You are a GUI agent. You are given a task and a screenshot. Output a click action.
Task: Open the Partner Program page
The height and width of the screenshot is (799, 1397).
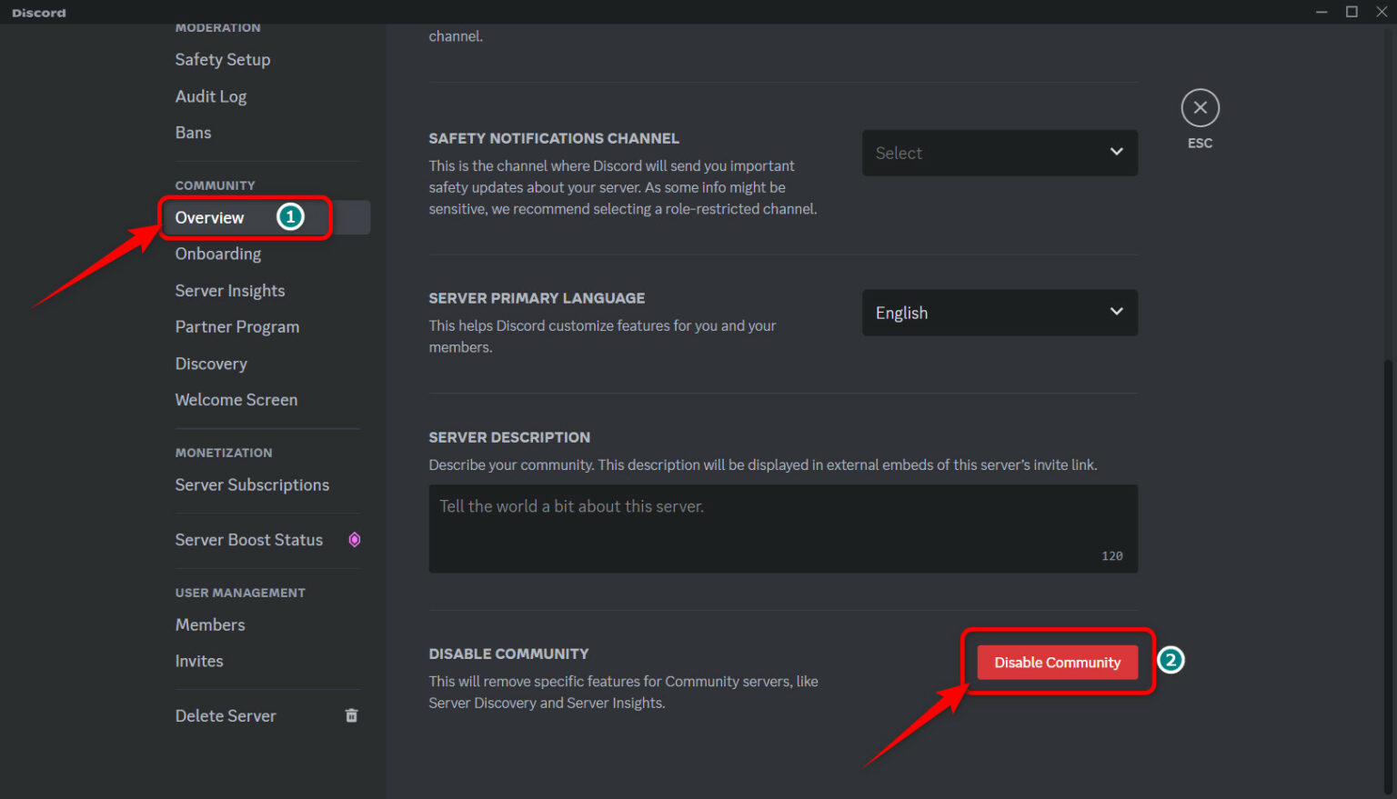click(x=236, y=326)
